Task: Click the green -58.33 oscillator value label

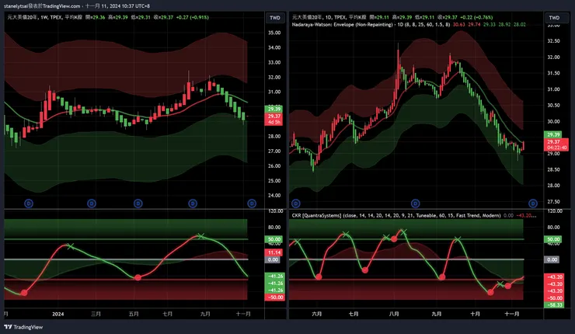Action: (x=554, y=305)
